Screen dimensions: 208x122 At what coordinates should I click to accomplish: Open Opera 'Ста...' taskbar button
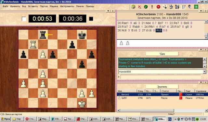[31, 119]
